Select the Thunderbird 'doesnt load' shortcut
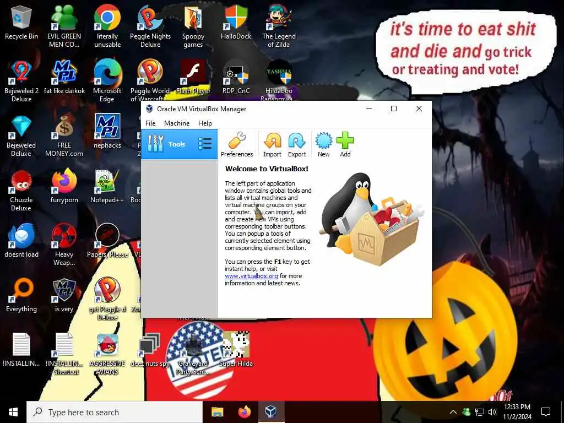564x423 pixels. point(21,241)
